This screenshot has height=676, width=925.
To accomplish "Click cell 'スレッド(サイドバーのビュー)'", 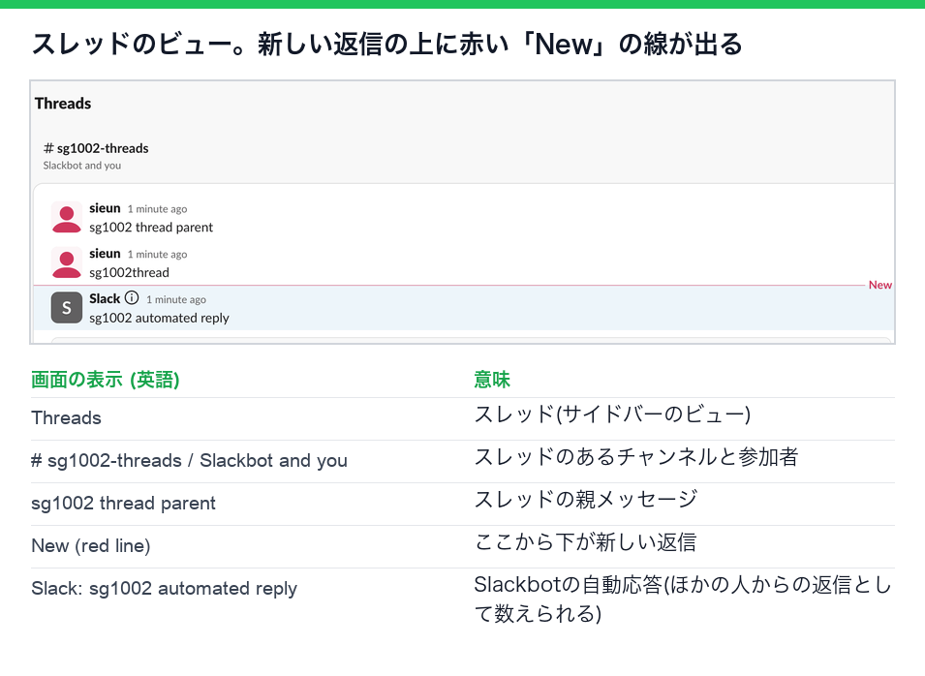I will click(612, 415).
